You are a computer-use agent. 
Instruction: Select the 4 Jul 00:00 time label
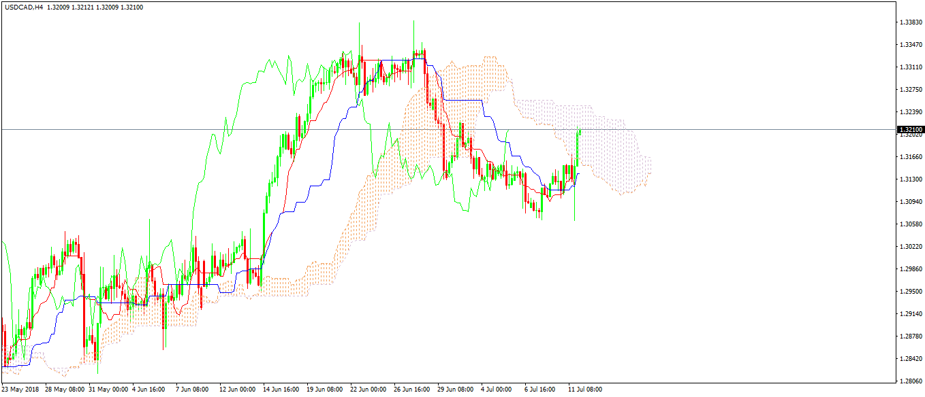tap(497, 390)
